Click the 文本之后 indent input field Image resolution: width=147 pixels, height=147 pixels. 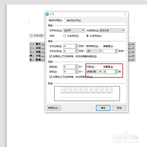click(69, 51)
